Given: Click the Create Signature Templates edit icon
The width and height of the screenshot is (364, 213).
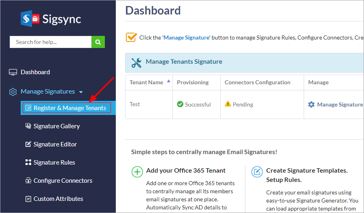Looking at the screenshot, I should (x=257, y=171).
